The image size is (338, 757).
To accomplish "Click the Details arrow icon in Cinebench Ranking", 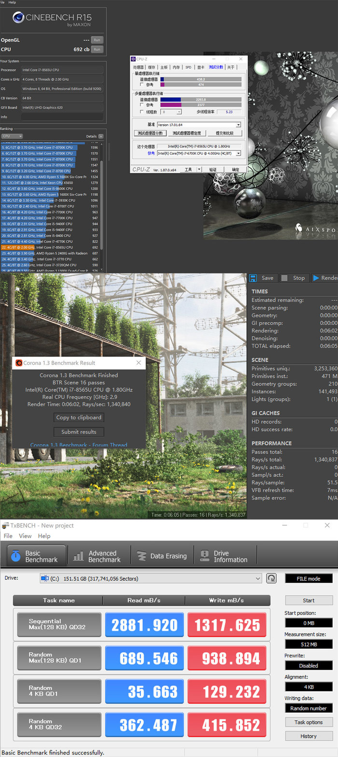I will pos(101,136).
